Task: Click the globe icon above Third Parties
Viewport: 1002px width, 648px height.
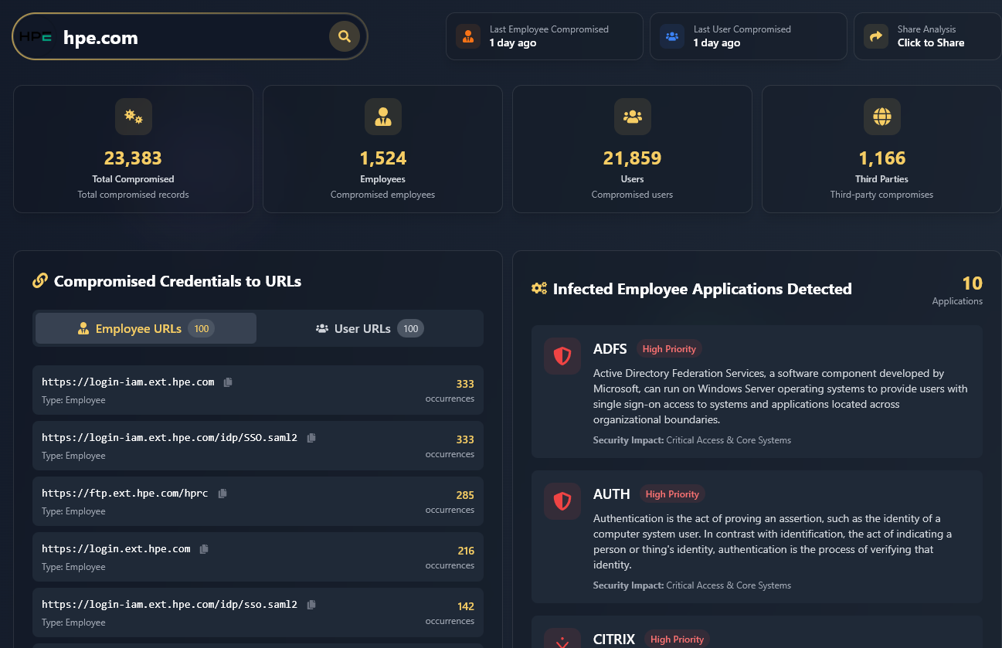Action: pos(882,117)
